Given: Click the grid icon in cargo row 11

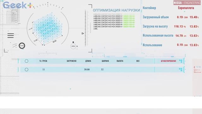Looking at the screenshot, I should click(181, 70).
